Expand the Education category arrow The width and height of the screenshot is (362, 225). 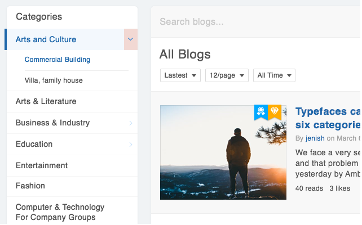(x=131, y=144)
